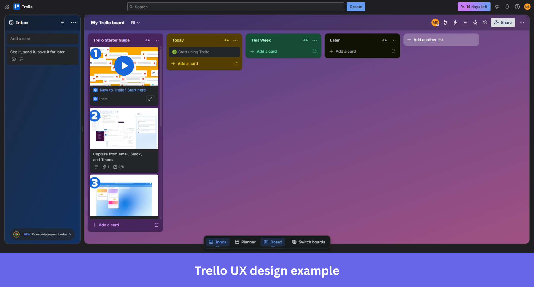The height and width of the screenshot is (287, 534).
Task: Star My Trello board
Action: 475,22
